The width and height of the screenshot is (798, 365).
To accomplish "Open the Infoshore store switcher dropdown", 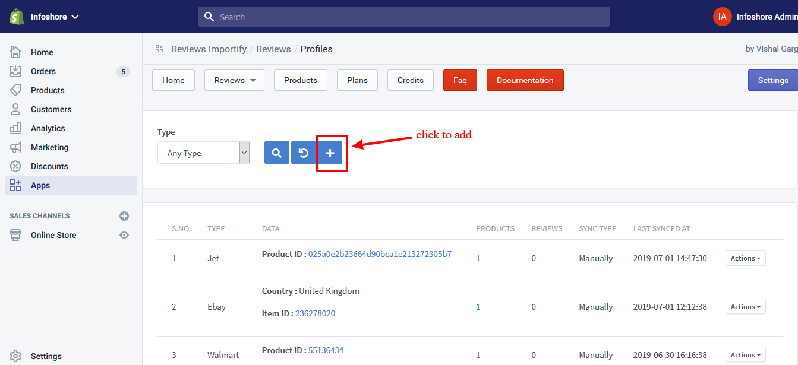I will coord(55,17).
